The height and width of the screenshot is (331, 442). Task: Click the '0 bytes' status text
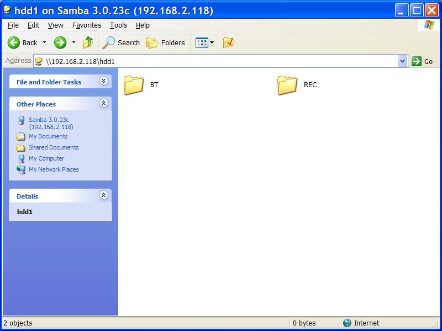pyautogui.click(x=304, y=323)
